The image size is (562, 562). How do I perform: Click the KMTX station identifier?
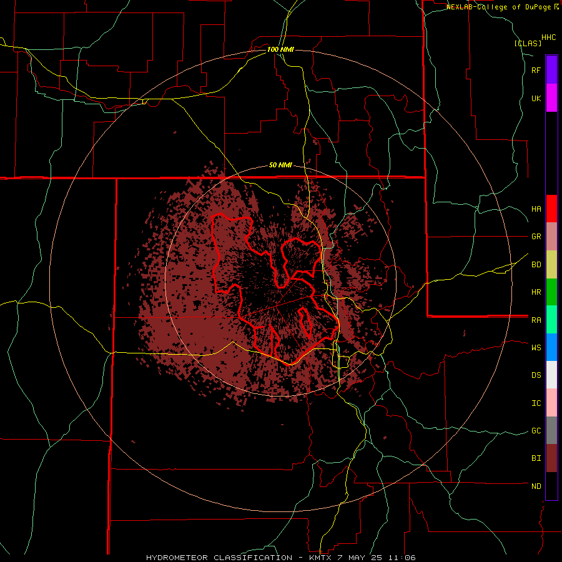(320, 558)
